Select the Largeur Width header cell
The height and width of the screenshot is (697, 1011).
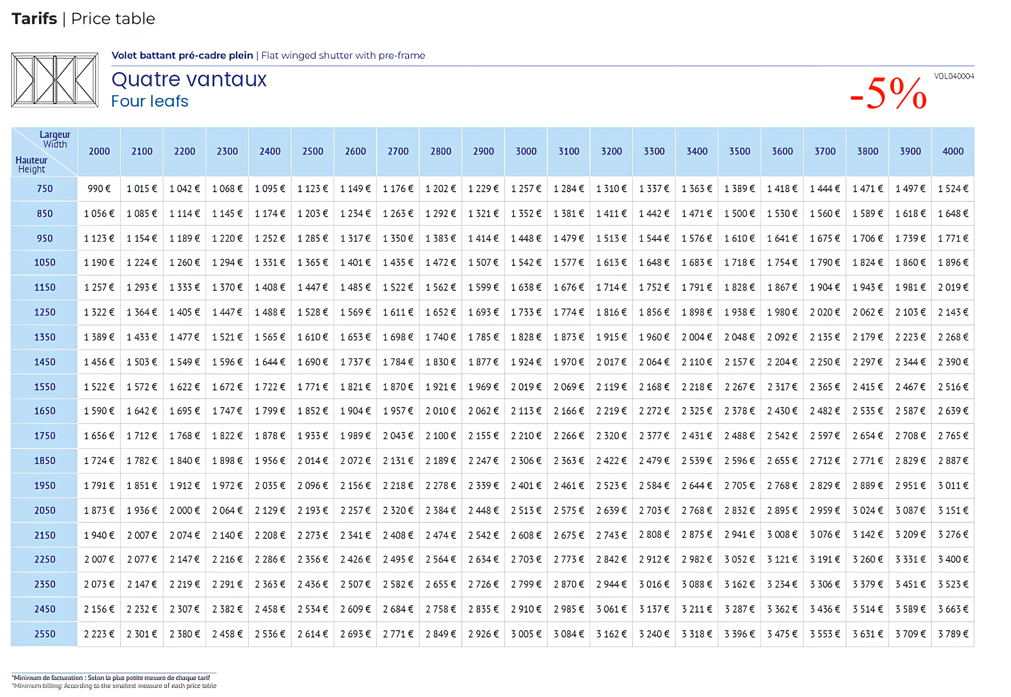coord(55,139)
